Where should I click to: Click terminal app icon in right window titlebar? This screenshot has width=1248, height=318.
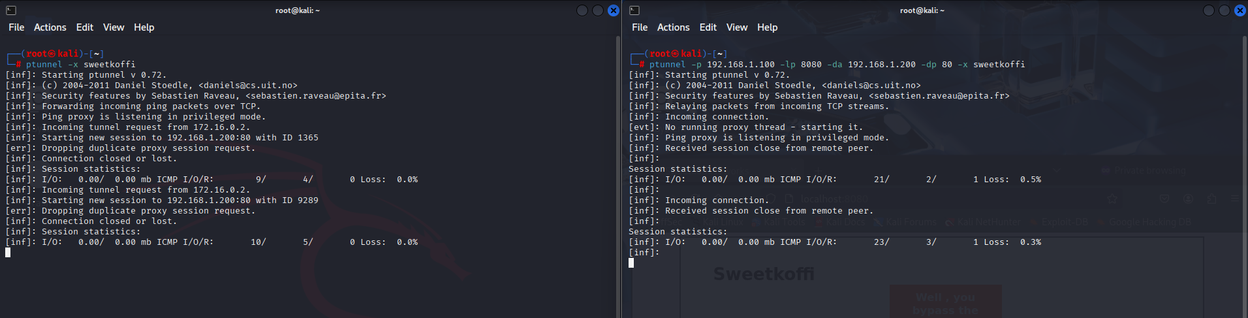(x=634, y=10)
